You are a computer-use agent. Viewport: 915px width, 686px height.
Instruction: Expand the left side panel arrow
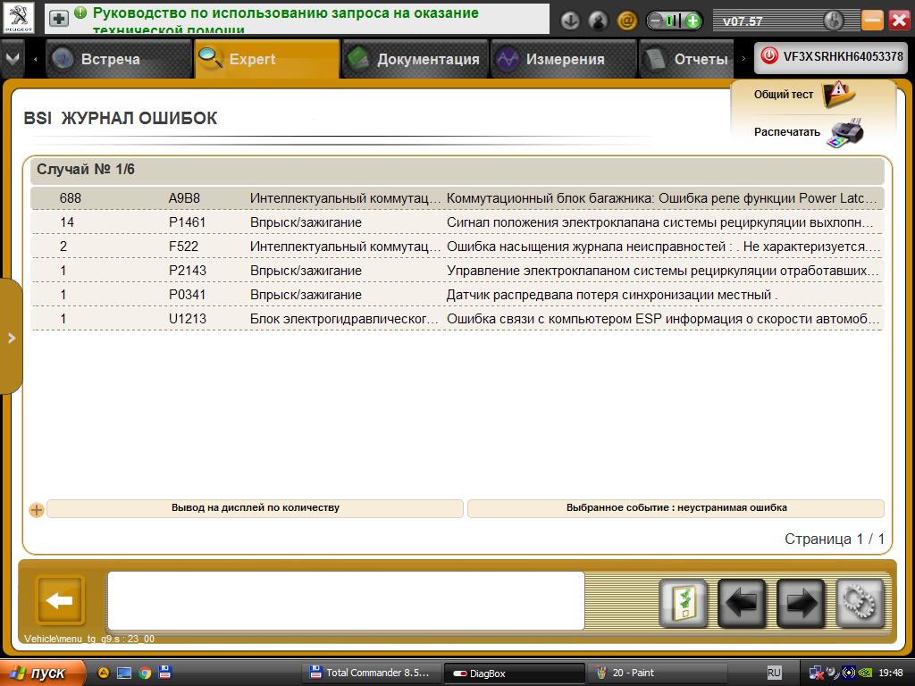(x=11, y=338)
